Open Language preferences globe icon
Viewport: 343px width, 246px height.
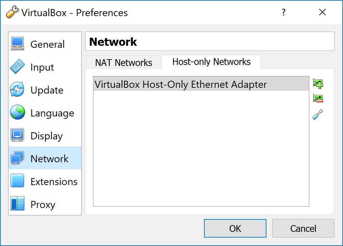tap(17, 112)
